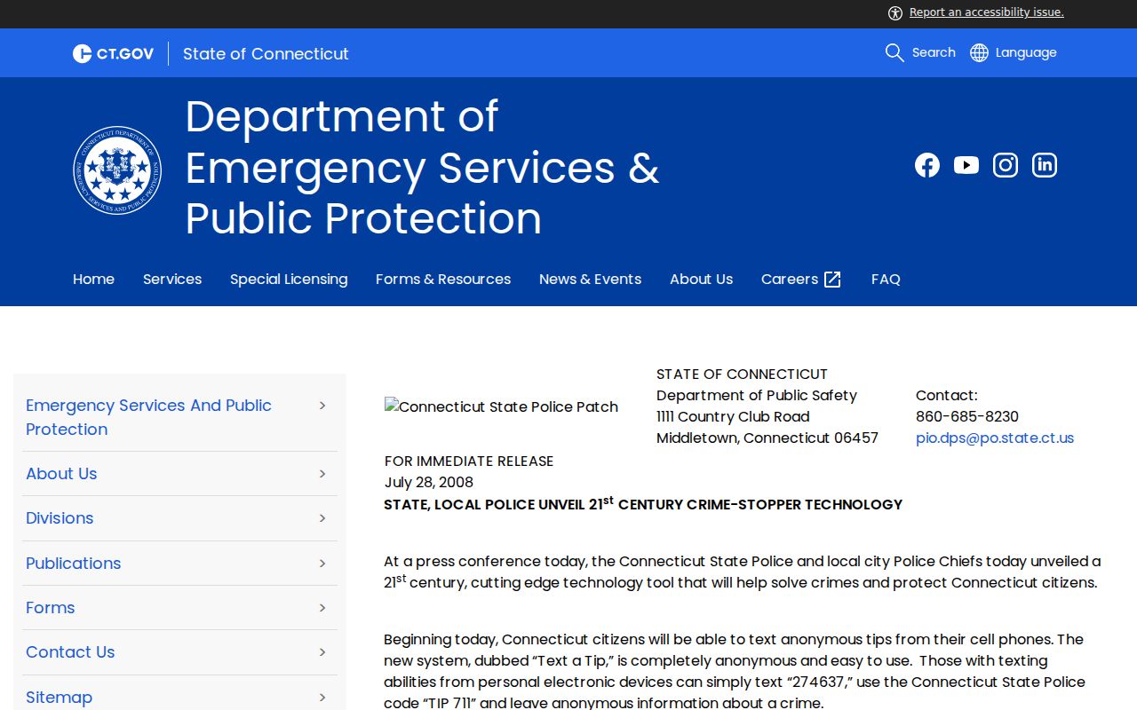Image resolution: width=1137 pixels, height=710 pixels.
Task: Click the CT.GOV logo
Action: point(113,53)
